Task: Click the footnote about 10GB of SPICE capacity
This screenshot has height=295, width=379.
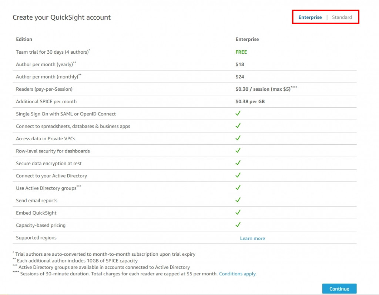Action: point(75,261)
